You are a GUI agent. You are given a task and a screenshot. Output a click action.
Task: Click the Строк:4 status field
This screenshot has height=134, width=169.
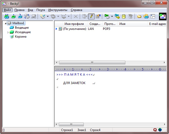click(x=95, y=130)
